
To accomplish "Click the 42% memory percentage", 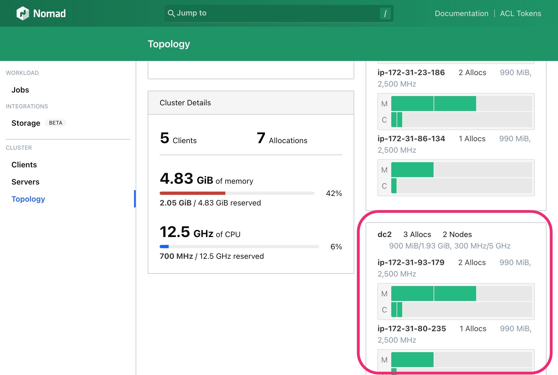I will pos(334,193).
